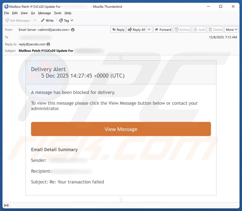Write a new message
This screenshot has width=242, height=211.
click(x=47, y=20)
